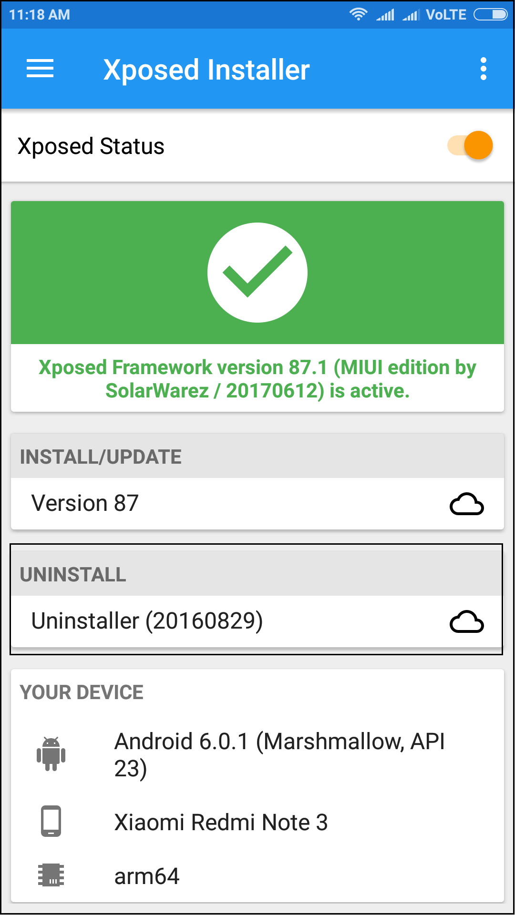Click the cloud icon beside Uninstaller (20160829)
The height and width of the screenshot is (915, 515).
[x=467, y=621]
